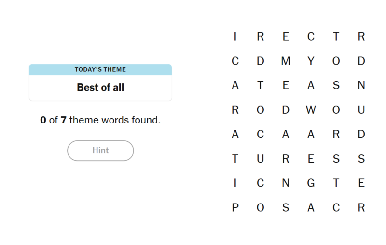386x245 pixels.
Task: Click the Hint button
Action: (100, 150)
